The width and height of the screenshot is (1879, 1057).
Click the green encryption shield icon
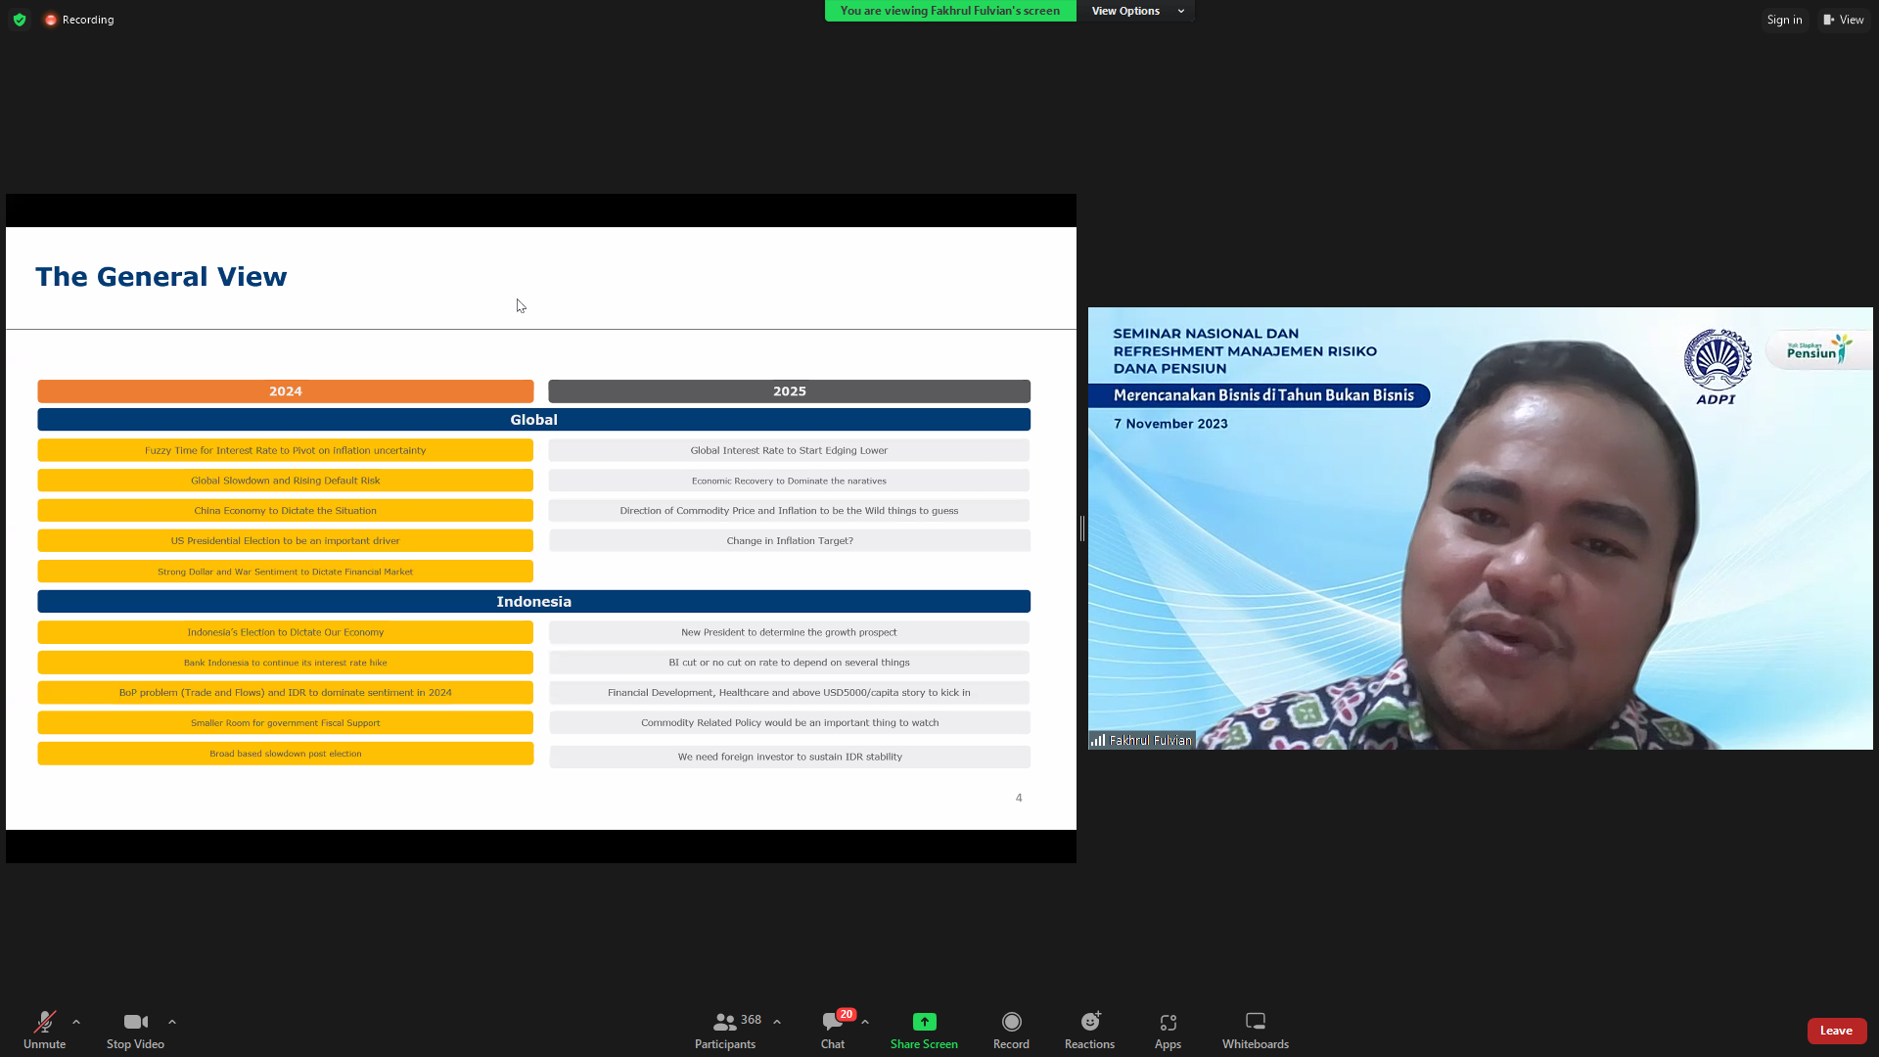(20, 20)
